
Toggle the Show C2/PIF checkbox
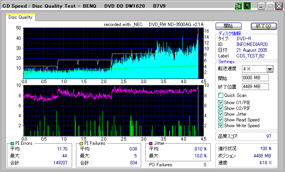[221, 108]
